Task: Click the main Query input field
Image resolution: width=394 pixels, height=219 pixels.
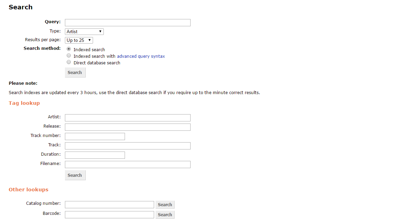Action: click(128, 22)
